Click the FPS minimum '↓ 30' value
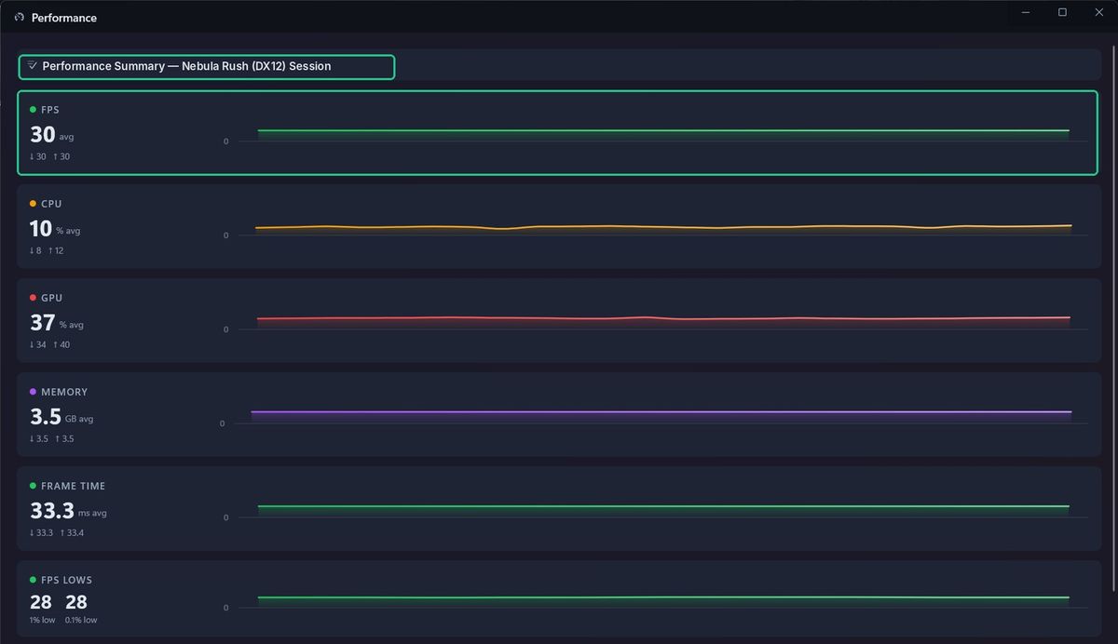Screen dimensions: 1118x644 coord(37,156)
